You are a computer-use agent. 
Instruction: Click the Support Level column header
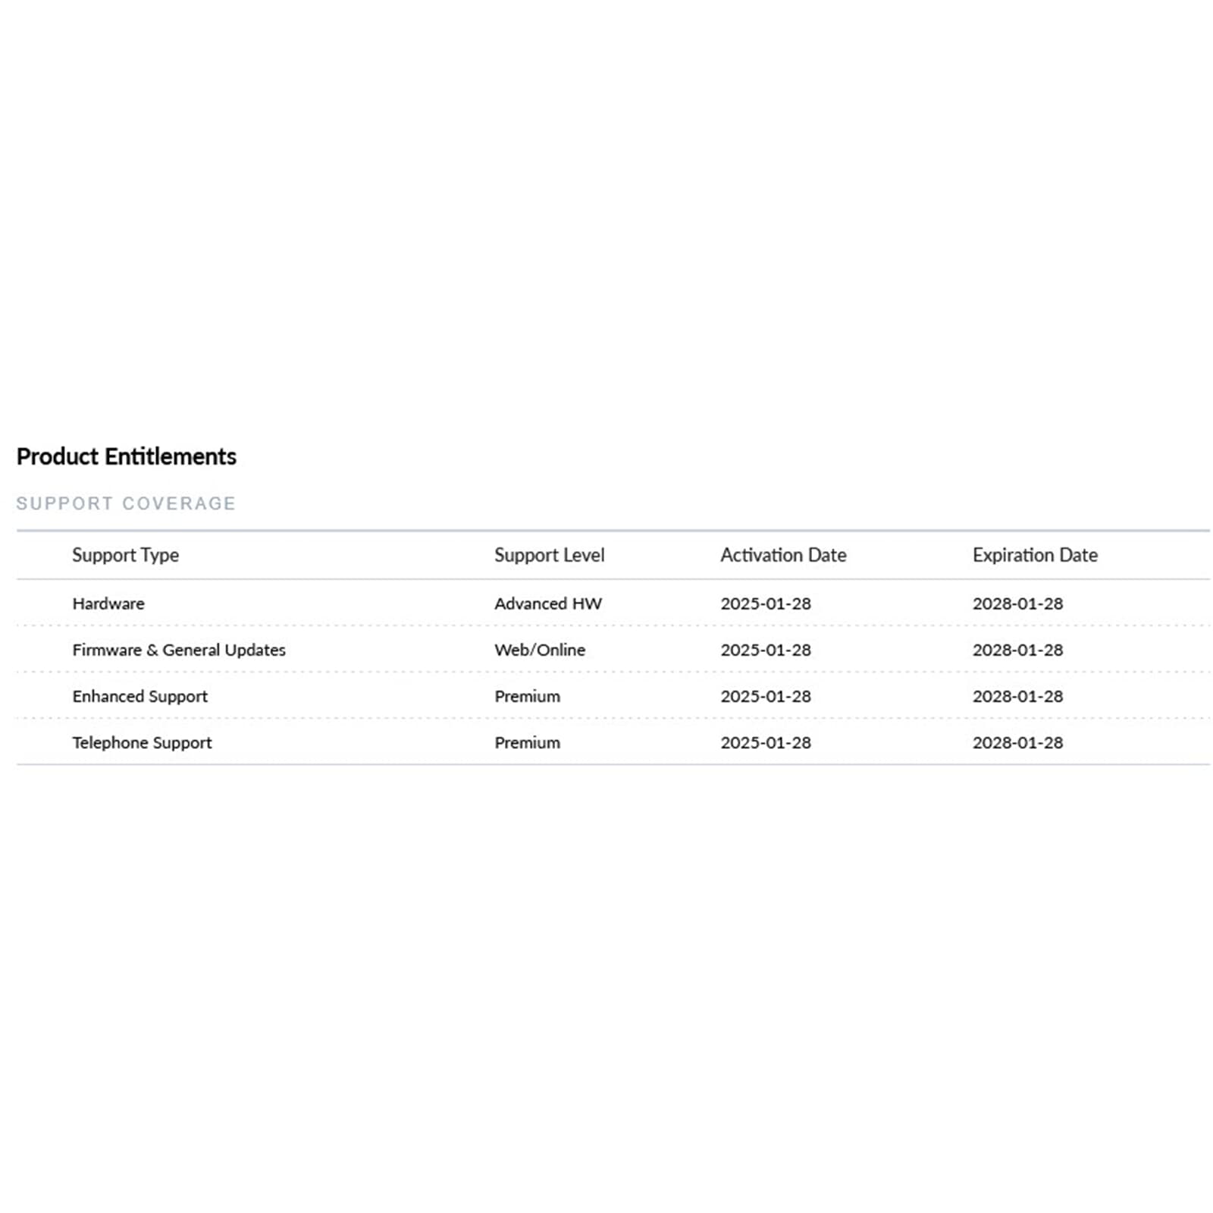549,555
